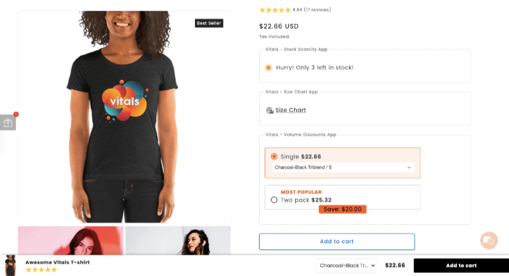Click the black sticky Add to cart button

point(461,265)
